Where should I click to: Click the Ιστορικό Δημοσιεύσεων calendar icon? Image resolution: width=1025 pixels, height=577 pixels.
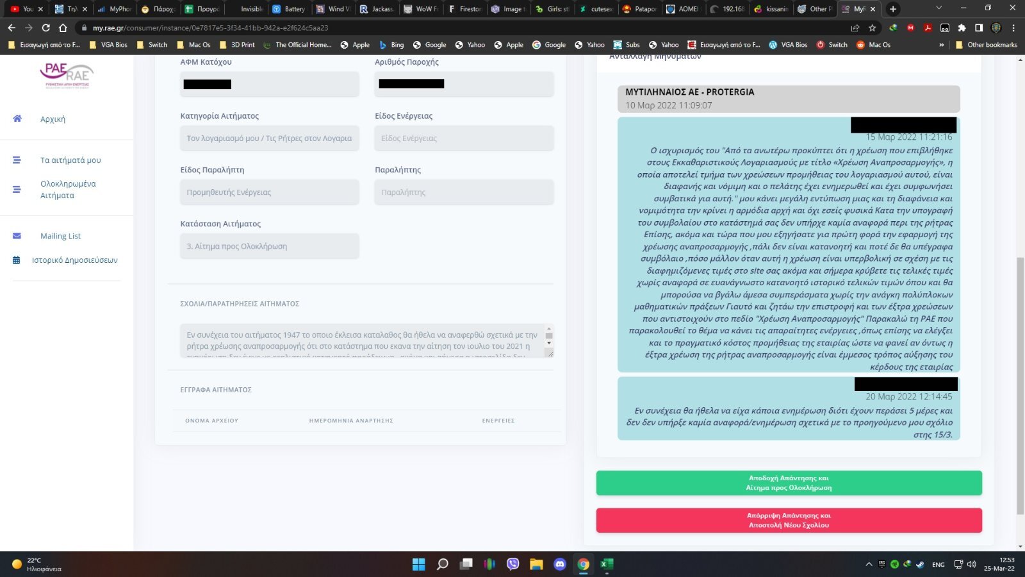tap(17, 260)
